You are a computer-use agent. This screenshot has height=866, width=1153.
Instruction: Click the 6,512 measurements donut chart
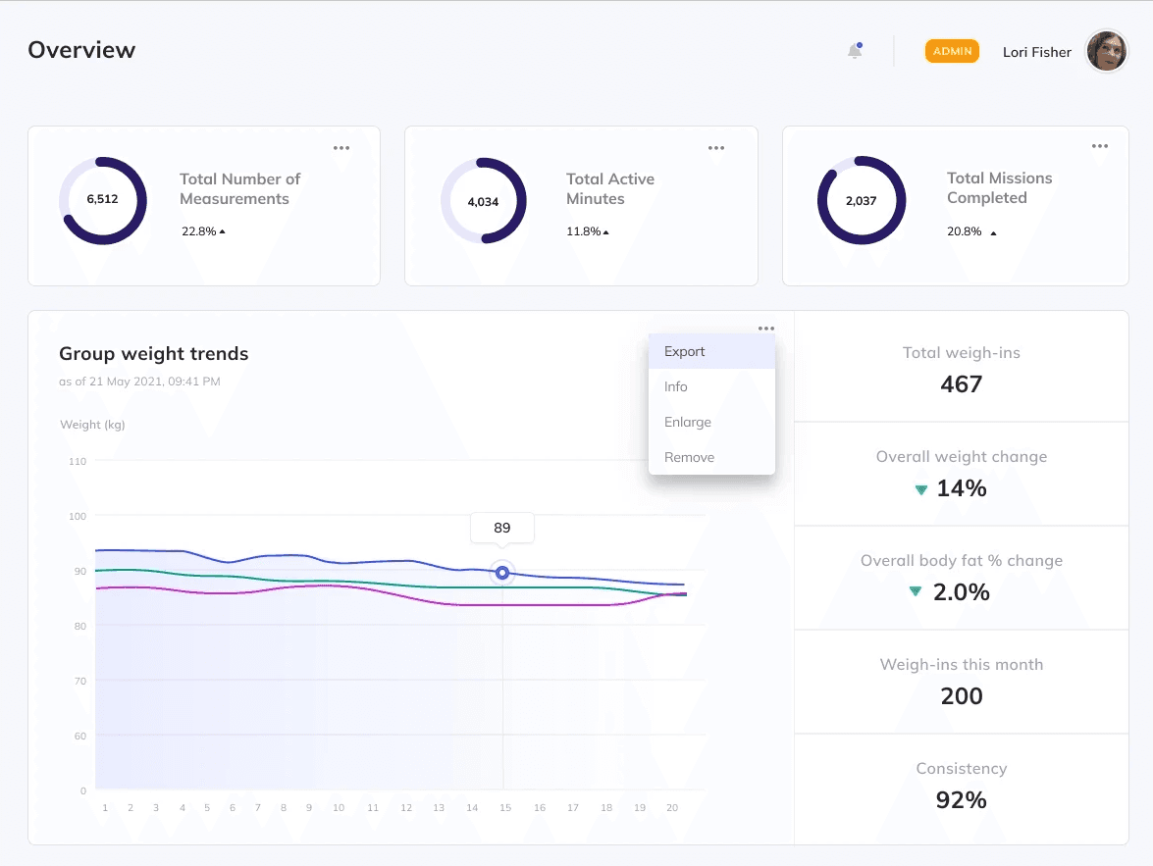[x=103, y=200]
